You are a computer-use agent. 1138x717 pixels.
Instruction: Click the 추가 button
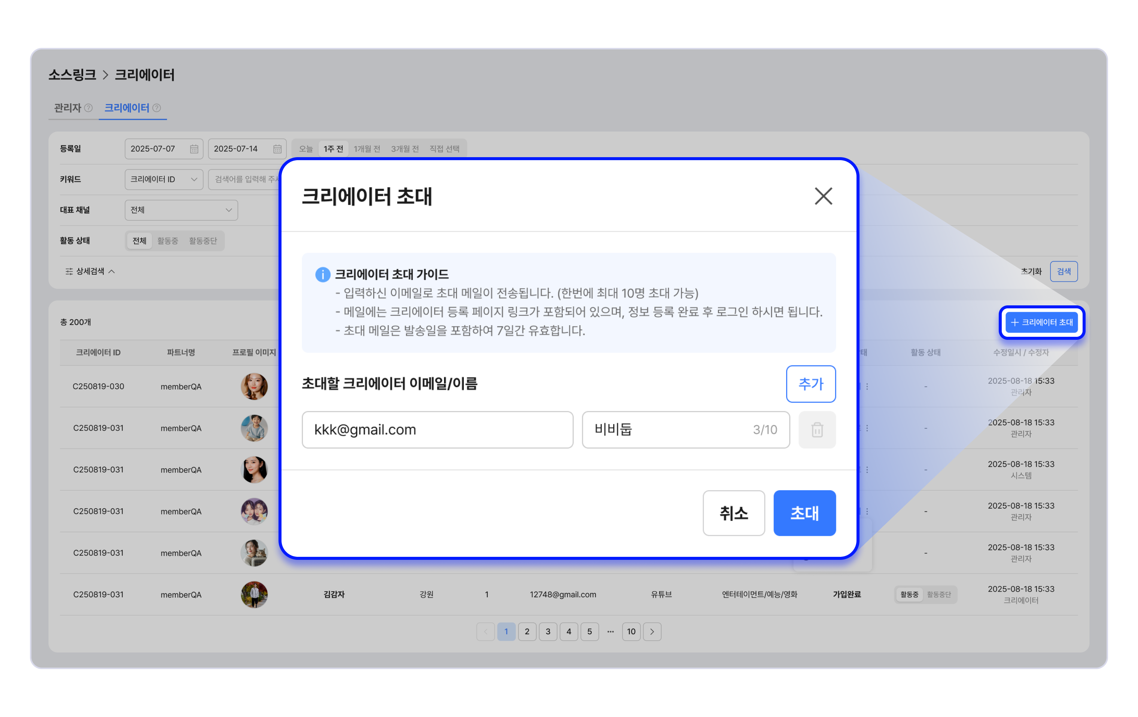click(x=810, y=384)
